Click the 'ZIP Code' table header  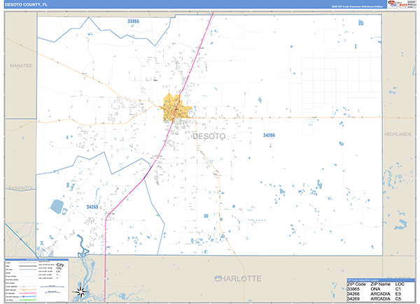pos(356,284)
